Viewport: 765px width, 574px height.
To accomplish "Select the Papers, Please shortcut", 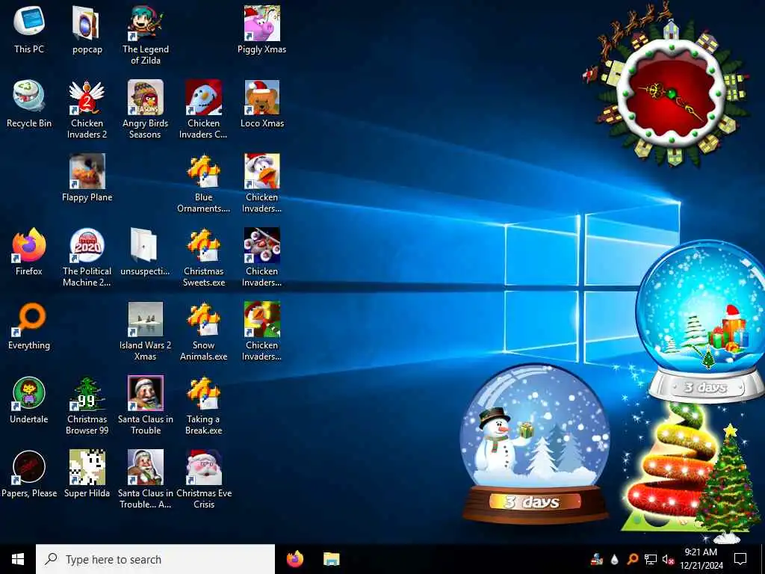I will 29,475.
